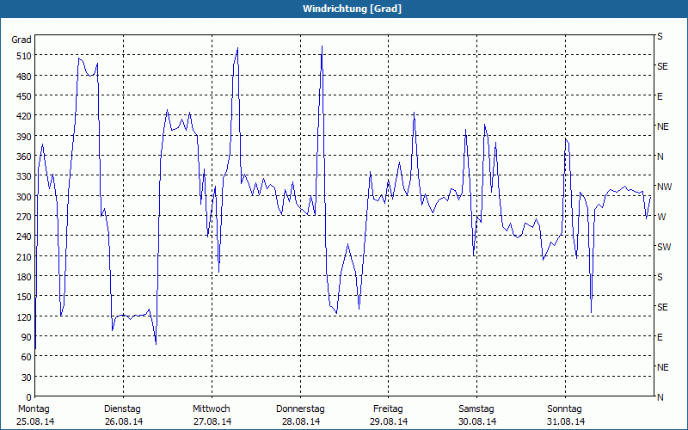
Task: Select the 27.08.14 date label
Action: (x=212, y=421)
